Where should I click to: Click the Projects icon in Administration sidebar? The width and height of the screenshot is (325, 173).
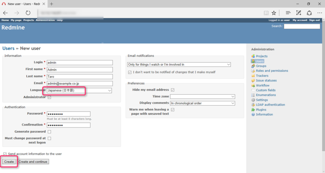[x=253, y=56]
